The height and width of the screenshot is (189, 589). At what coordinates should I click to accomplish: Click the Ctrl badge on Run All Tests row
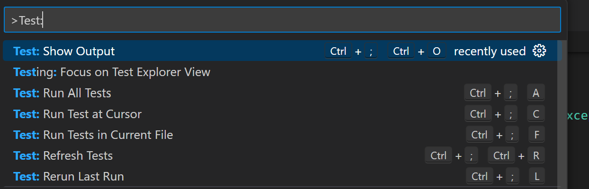coord(478,93)
